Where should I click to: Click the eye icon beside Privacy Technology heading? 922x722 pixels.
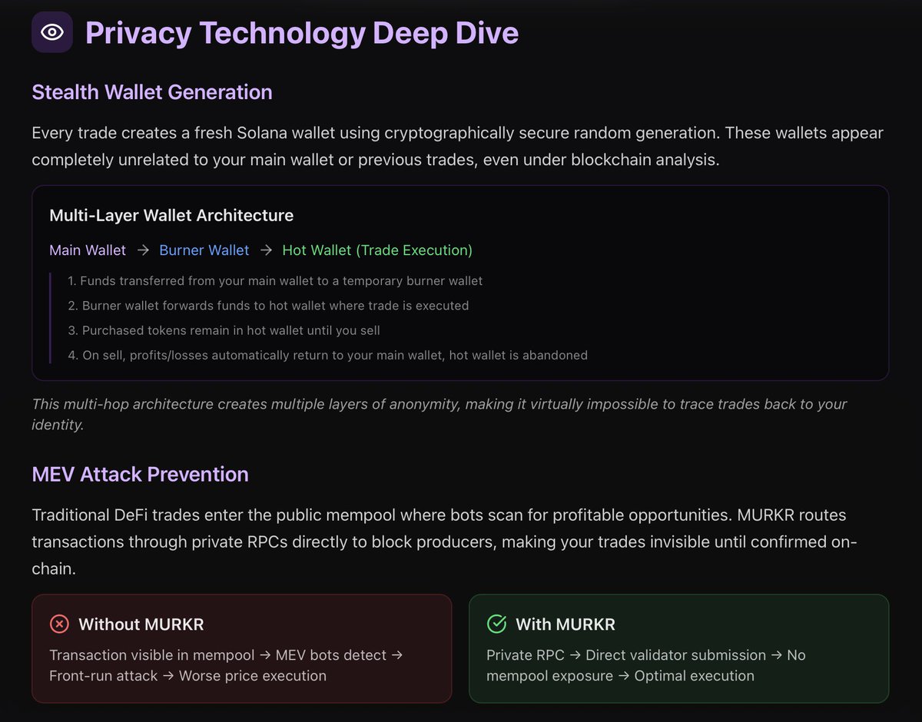tap(52, 32)
